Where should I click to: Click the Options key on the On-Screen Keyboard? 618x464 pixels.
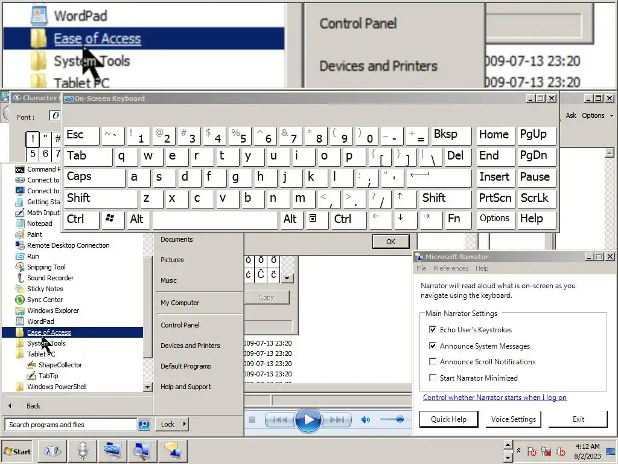[x=495, y=219]
